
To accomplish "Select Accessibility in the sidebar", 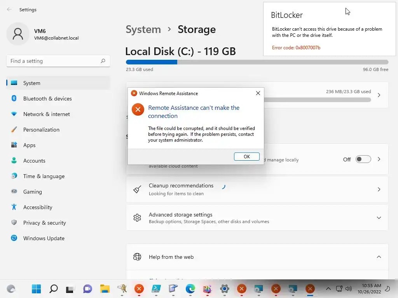I will pos(38,207).
